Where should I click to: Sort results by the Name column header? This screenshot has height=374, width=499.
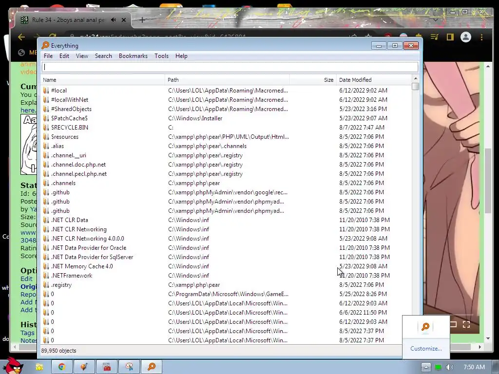(102, 80)
